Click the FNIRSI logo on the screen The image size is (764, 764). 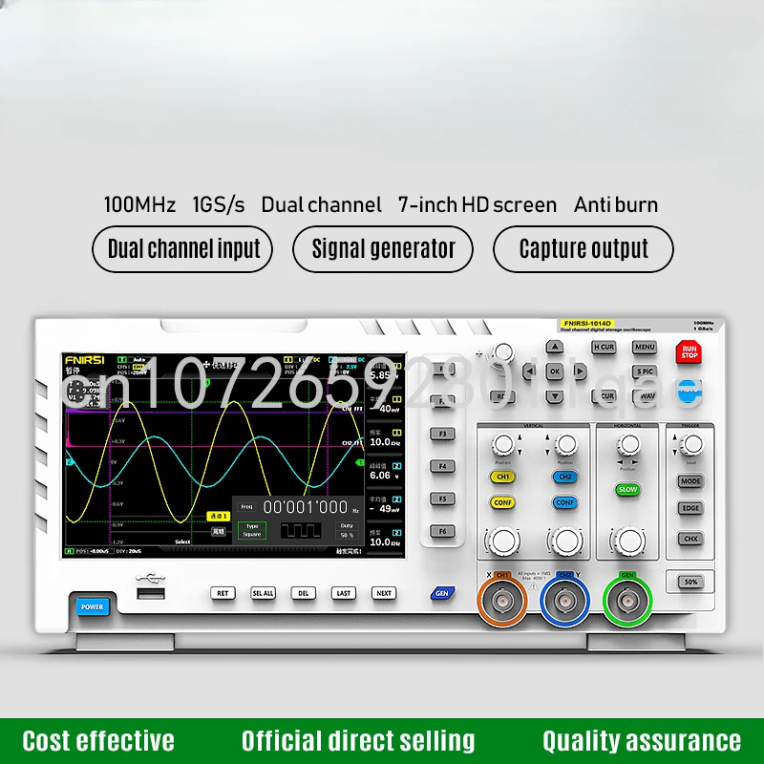(84, 360)
